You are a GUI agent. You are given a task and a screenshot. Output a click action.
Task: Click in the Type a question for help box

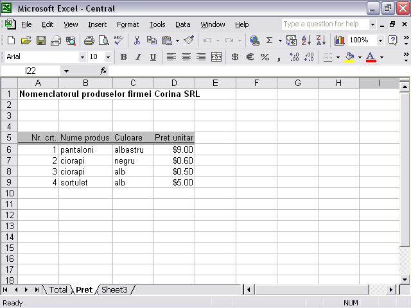tap(325, 24)
